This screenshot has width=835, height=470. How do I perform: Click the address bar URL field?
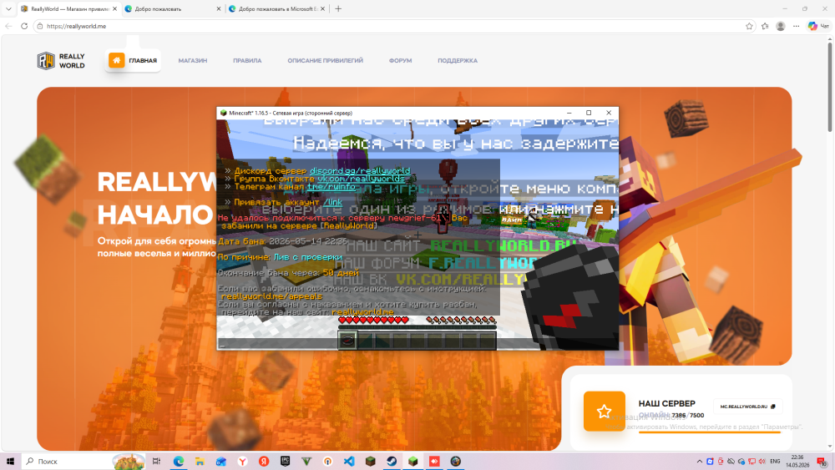point(394,26)
